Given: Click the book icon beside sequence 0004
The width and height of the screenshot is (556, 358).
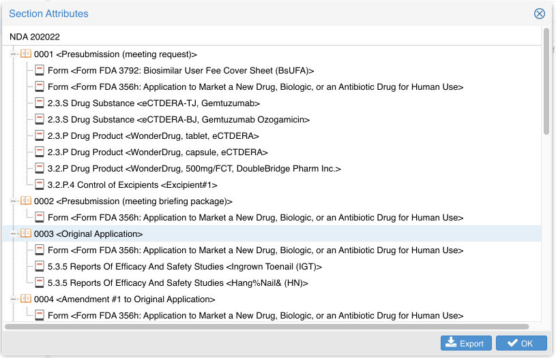Looking at the screenshot, I should click(26, 299).
